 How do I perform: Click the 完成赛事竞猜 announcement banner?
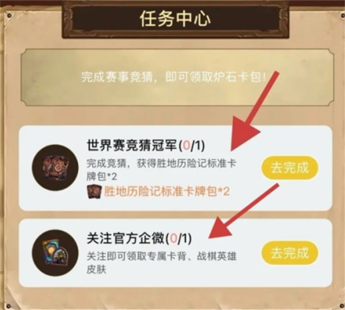pyautogui.click(x=177, y=77)
